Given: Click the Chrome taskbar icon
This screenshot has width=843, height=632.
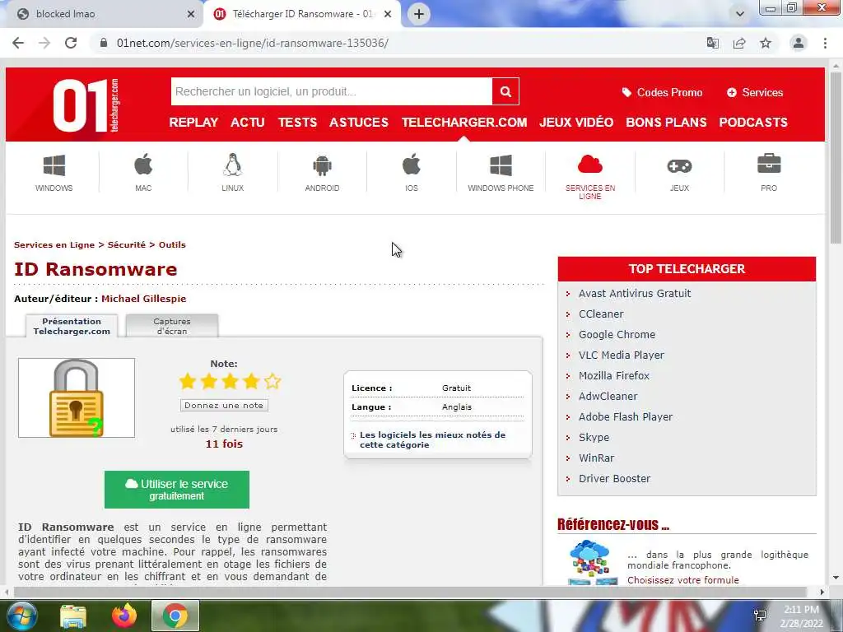Looking at the screenshot, I should click(x=175, y=616).
